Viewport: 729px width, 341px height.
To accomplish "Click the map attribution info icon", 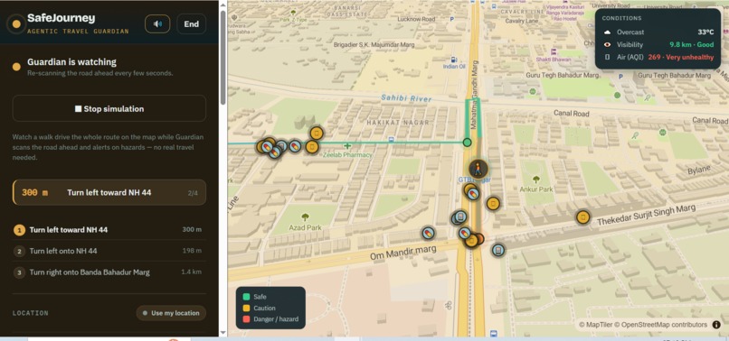I will tap(716, 325).
